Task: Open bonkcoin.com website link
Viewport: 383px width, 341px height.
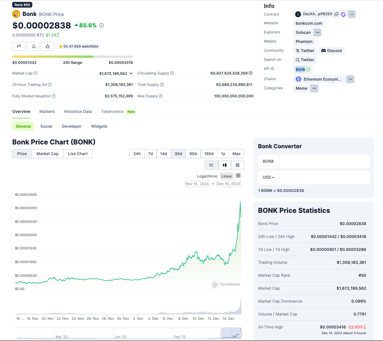Action: (309, 23)
